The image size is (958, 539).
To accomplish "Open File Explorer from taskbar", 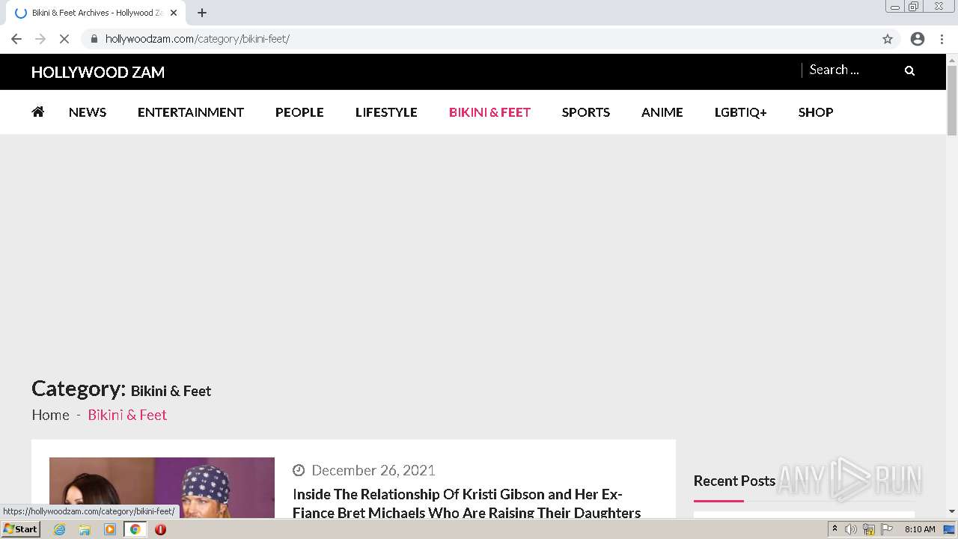I will click(85, 529).
